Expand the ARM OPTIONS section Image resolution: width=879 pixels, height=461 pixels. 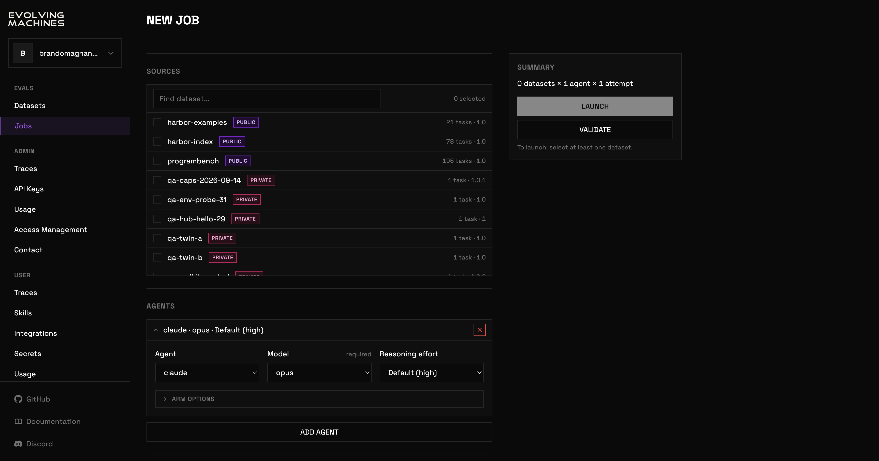(x=319, y=399)
